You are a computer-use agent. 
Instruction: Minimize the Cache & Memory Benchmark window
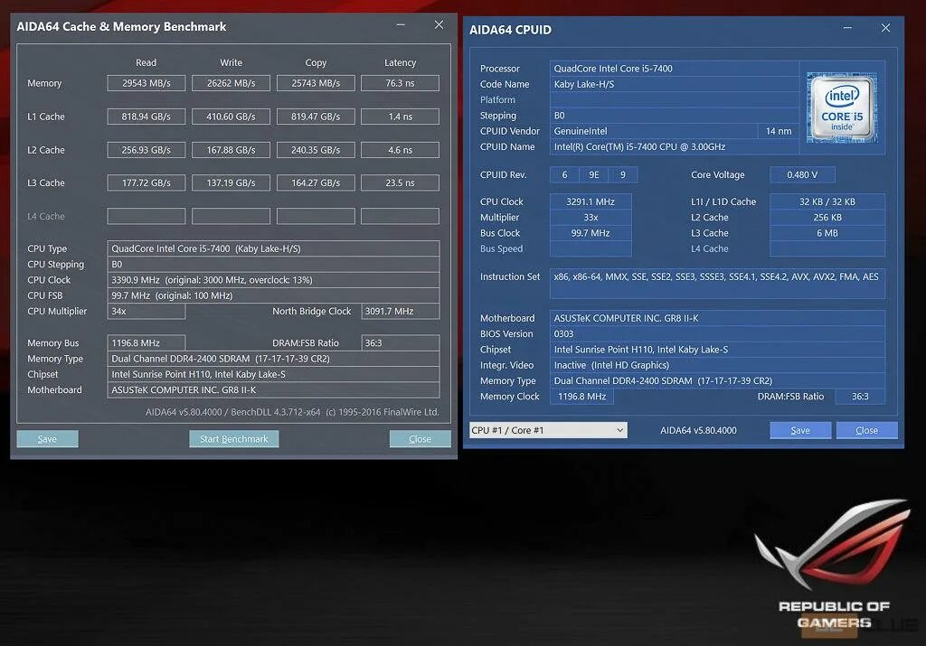click(401, 24)
